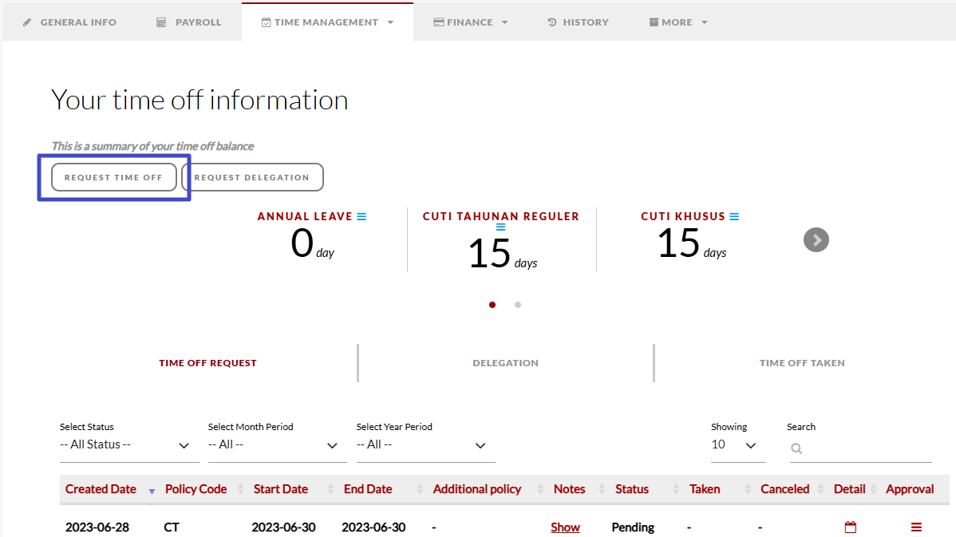The height and width of the screenshot is (537, 956).
Task: Open approval menu icon for 2023-06-28 row
Action: (916, 527)
